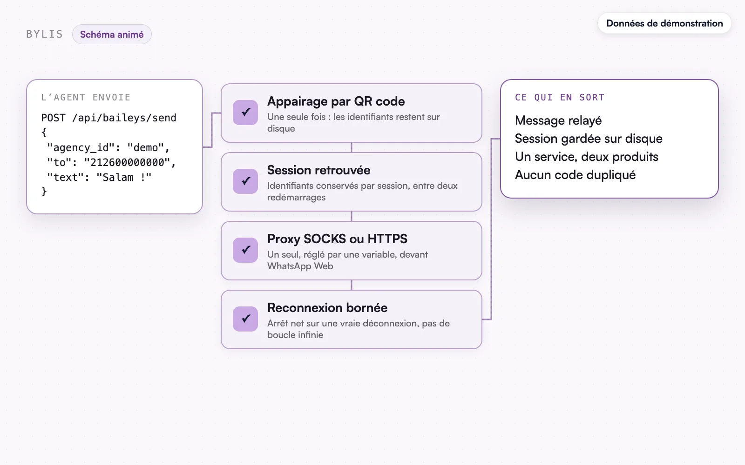Click the Un service, deux produits line
The height and width of the screenshot is (465, 745).
[587, 157]
